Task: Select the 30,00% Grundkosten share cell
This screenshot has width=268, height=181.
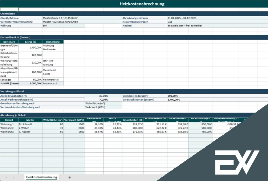Action: (103, 96)
